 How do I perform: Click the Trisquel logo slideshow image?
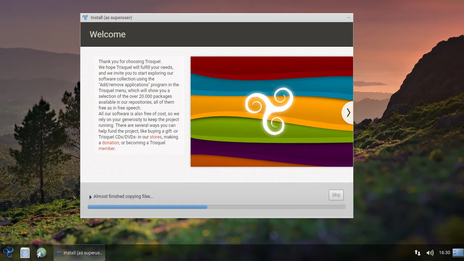tap(268, 111)
